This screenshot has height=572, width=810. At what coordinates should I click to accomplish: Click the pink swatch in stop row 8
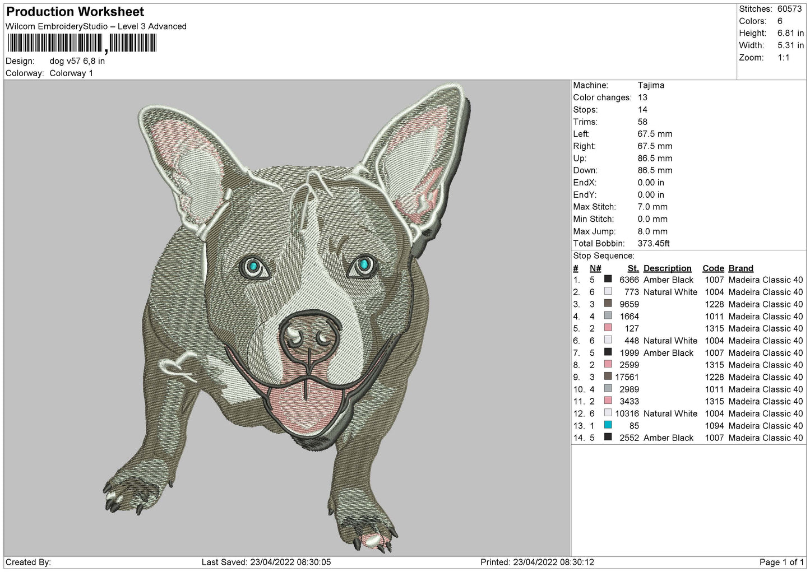[x=608, y=364]
